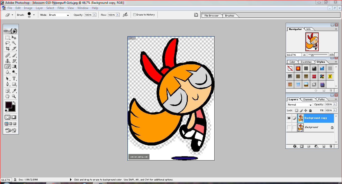342x184 pixels.
Task: Select the Path Selection tool
Action: click(8, 78)
